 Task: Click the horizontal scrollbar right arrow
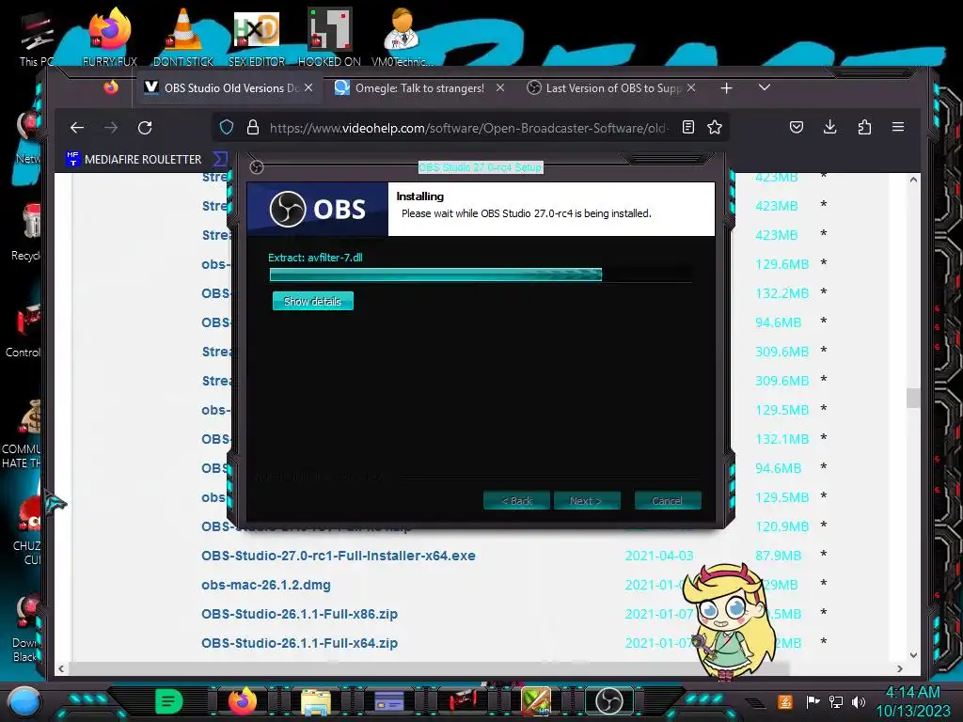click(x=900, y=668)
